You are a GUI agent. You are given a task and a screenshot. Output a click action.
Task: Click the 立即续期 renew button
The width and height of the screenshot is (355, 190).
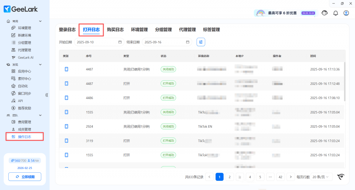(25, 177)
